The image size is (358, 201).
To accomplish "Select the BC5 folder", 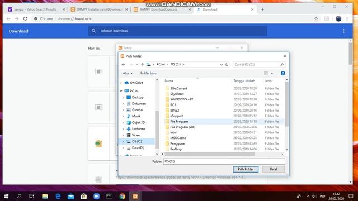I will [173, 105].
